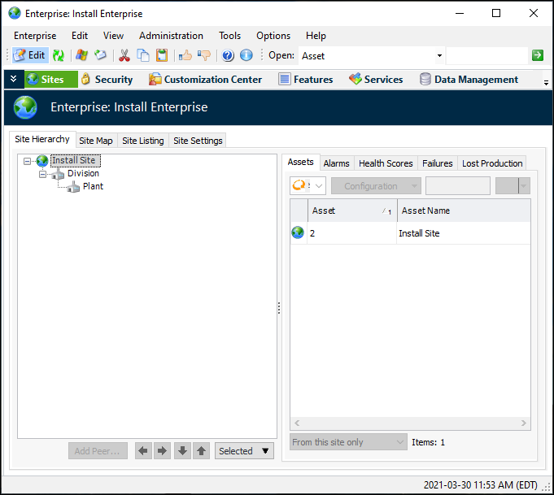
Task: Click the thumbs up icon
Action: point(185,55)
